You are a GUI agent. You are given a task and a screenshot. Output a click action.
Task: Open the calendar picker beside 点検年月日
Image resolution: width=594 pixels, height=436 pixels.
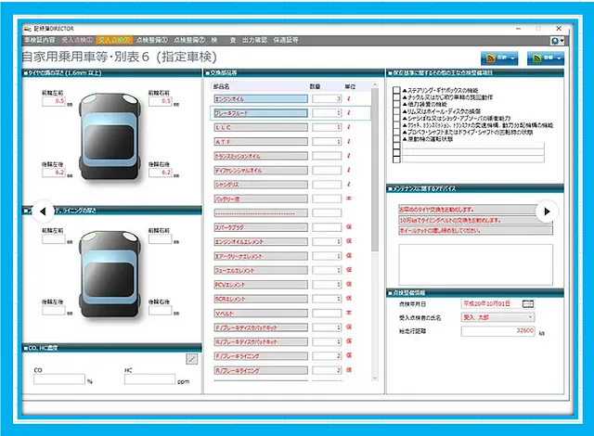click(528, 303)
